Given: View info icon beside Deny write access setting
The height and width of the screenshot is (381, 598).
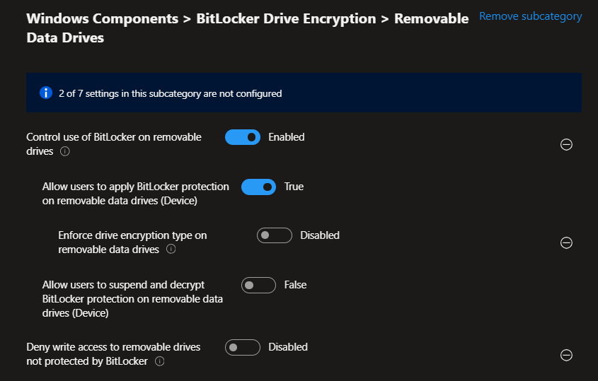Looking at the screenshot, I should point(160,361).
